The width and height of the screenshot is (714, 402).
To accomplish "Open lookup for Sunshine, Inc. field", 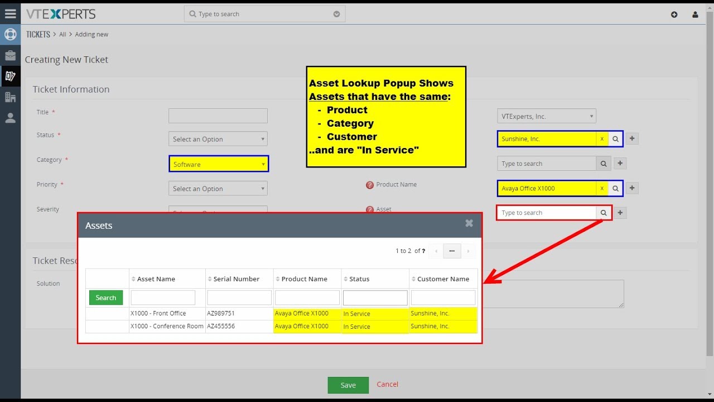I will tap(615, 139).
